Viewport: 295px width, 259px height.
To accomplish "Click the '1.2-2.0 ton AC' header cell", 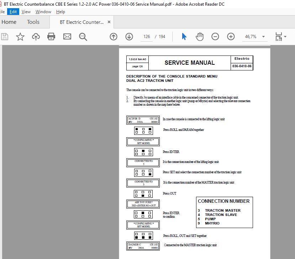I will 137,59.
